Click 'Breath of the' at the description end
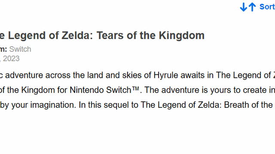The image size is (275, 154). point(248,105)
